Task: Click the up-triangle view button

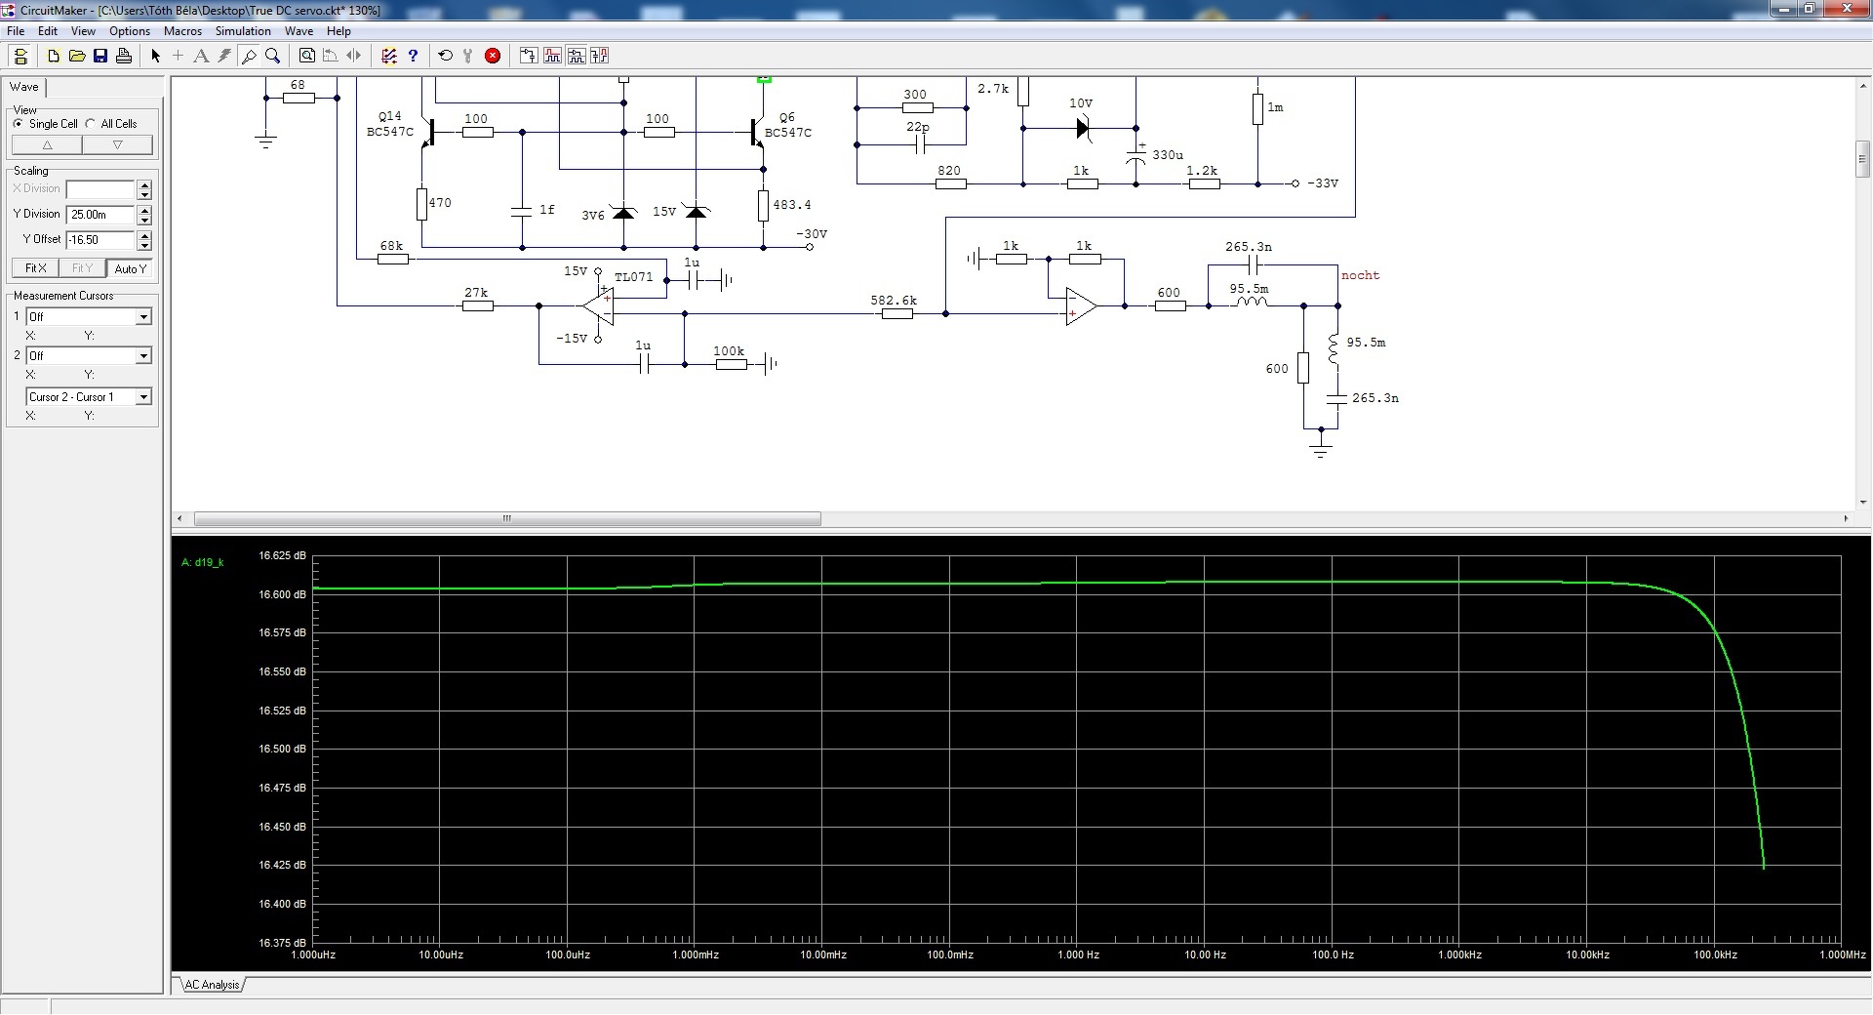Action: pyautogui.click(x=47, y=145)
